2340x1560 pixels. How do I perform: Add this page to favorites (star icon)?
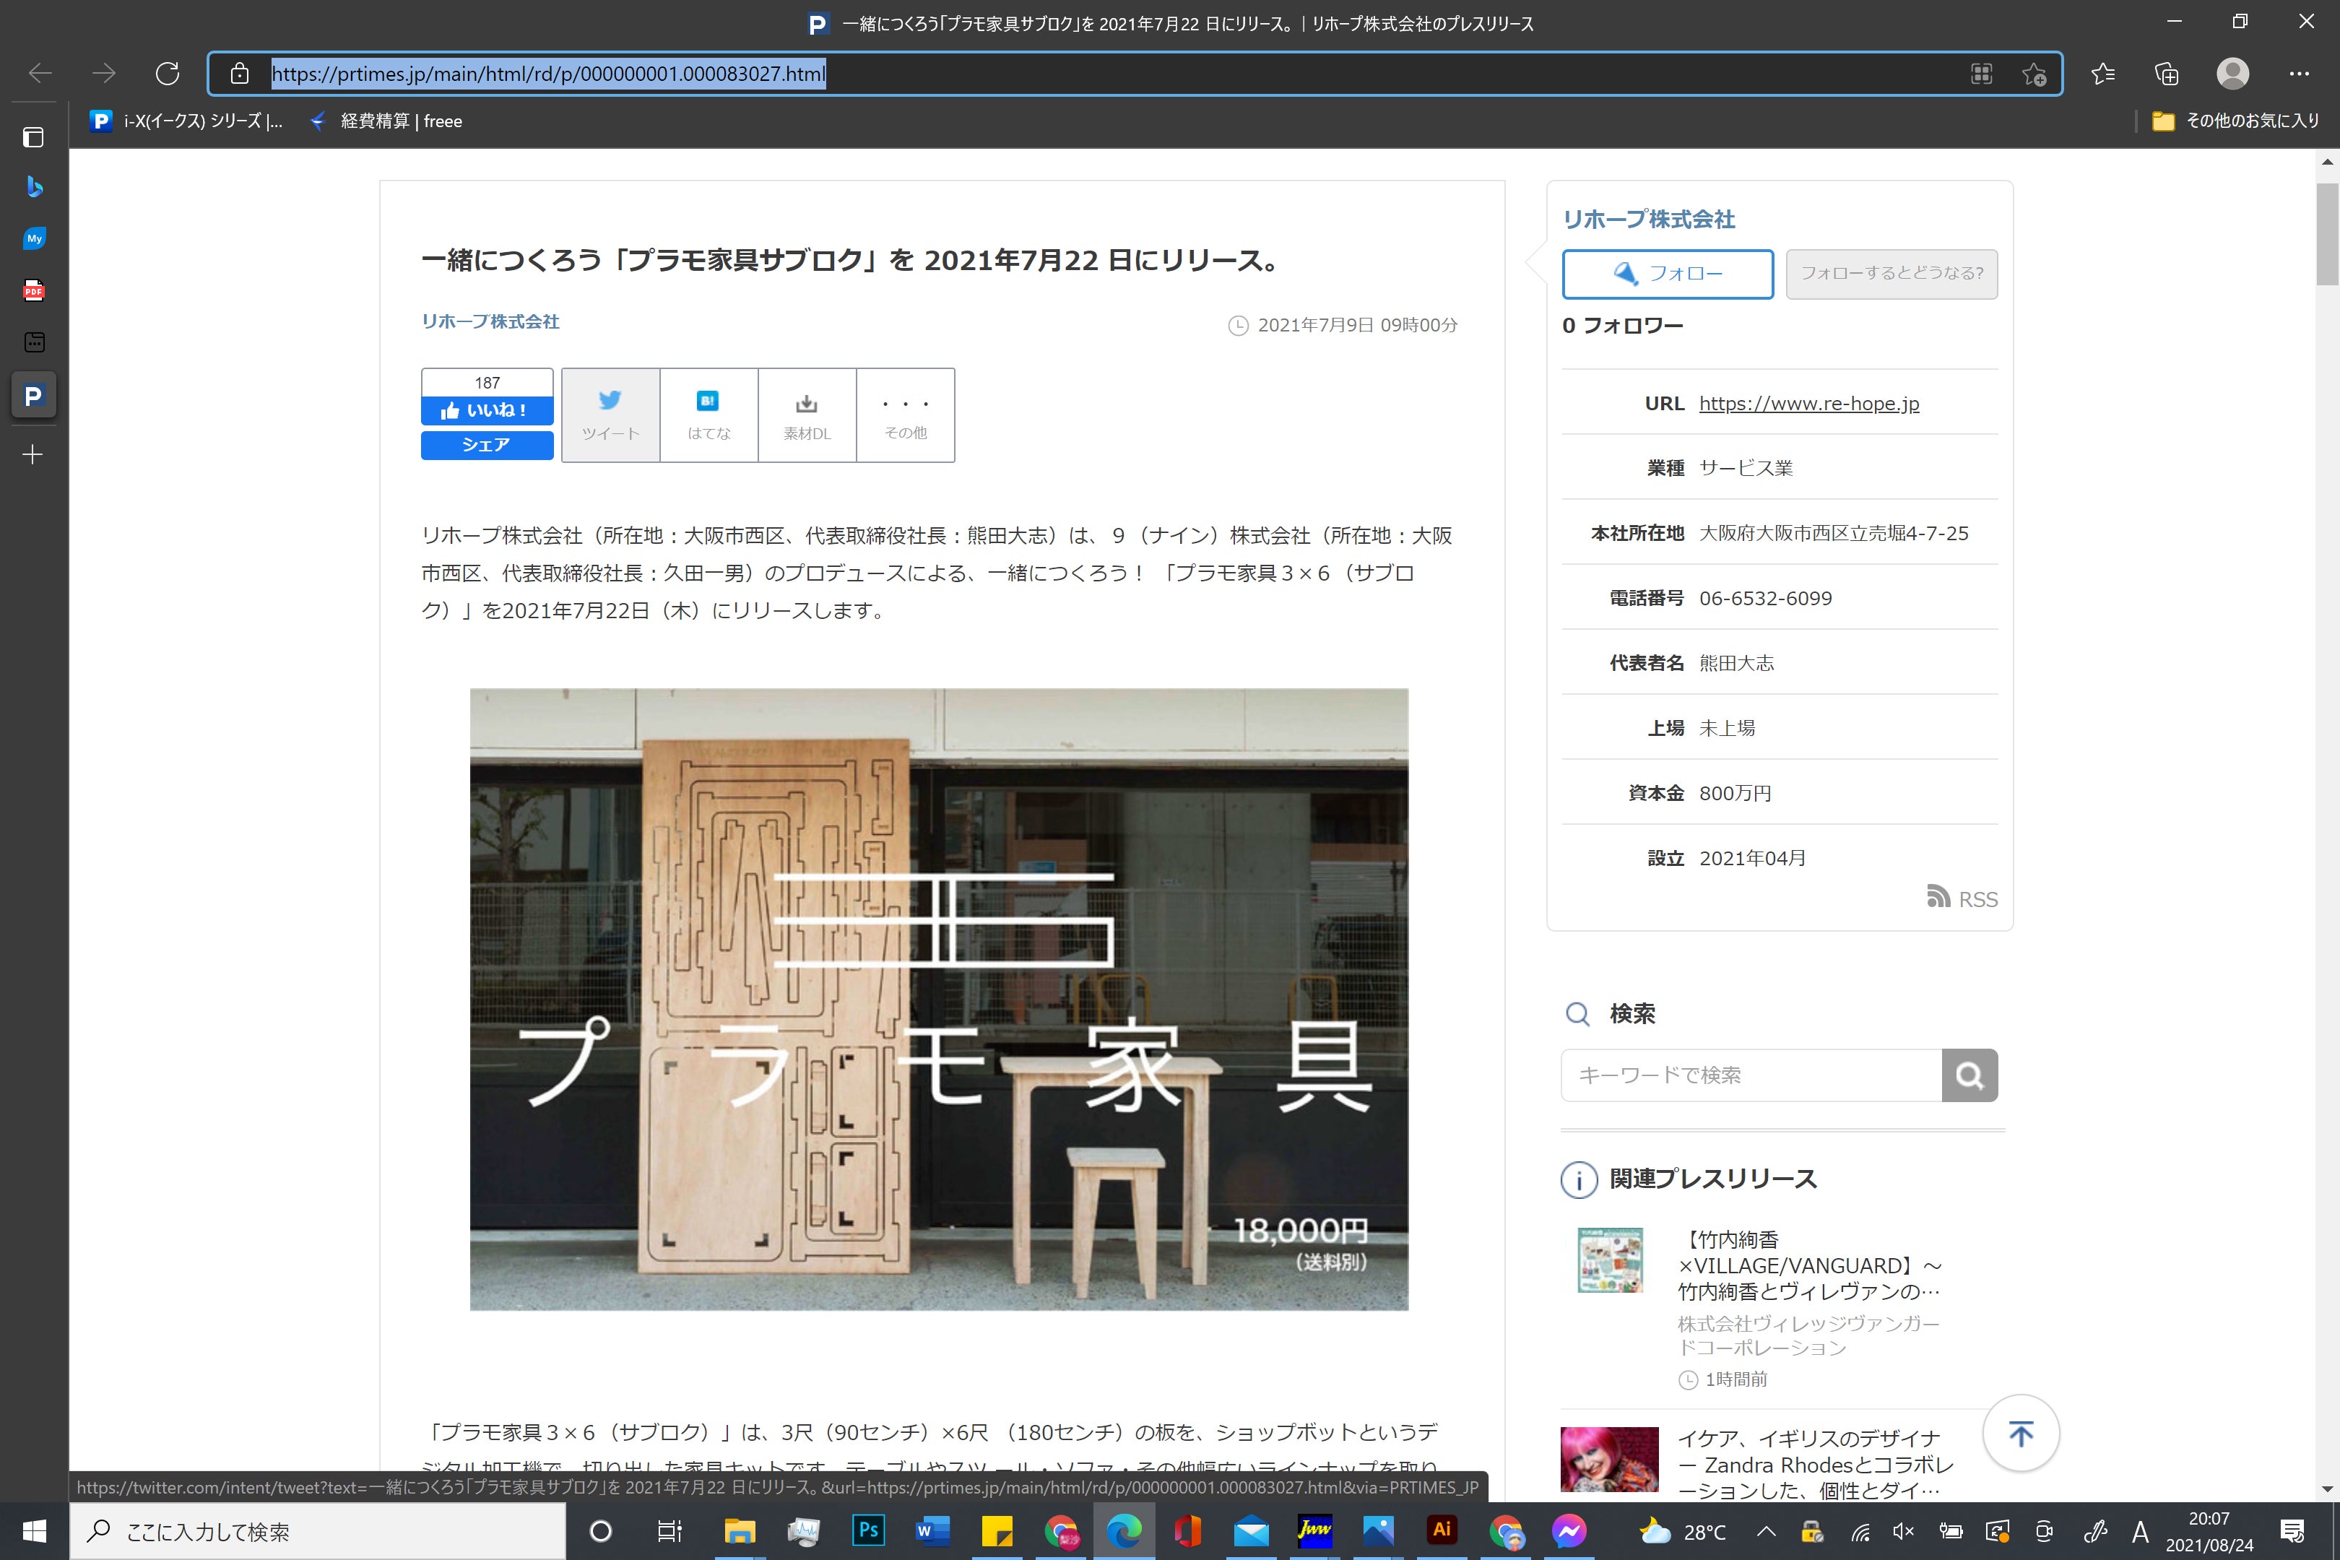[x=2034, y=74]
